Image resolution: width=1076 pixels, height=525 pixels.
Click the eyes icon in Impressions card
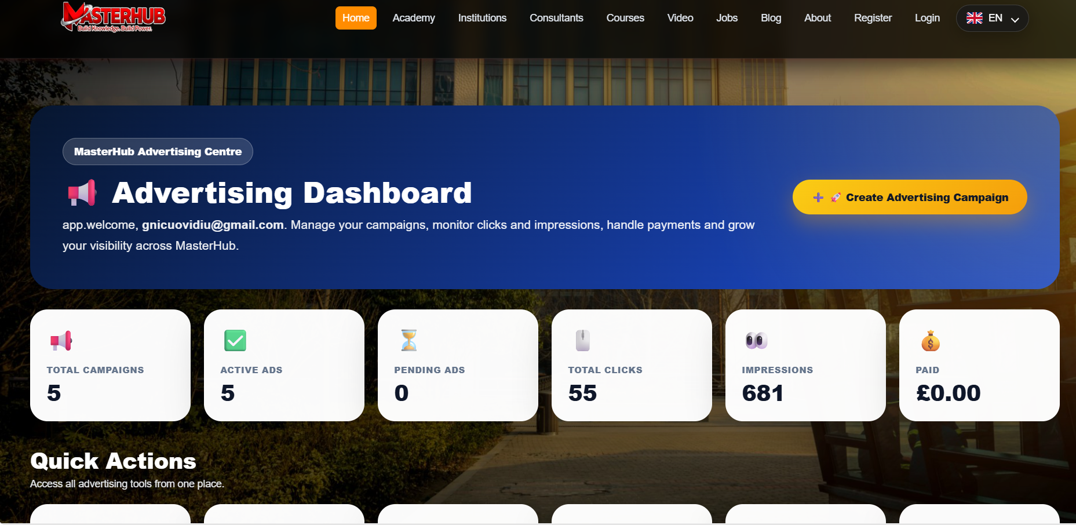click(x=756, y=341)
